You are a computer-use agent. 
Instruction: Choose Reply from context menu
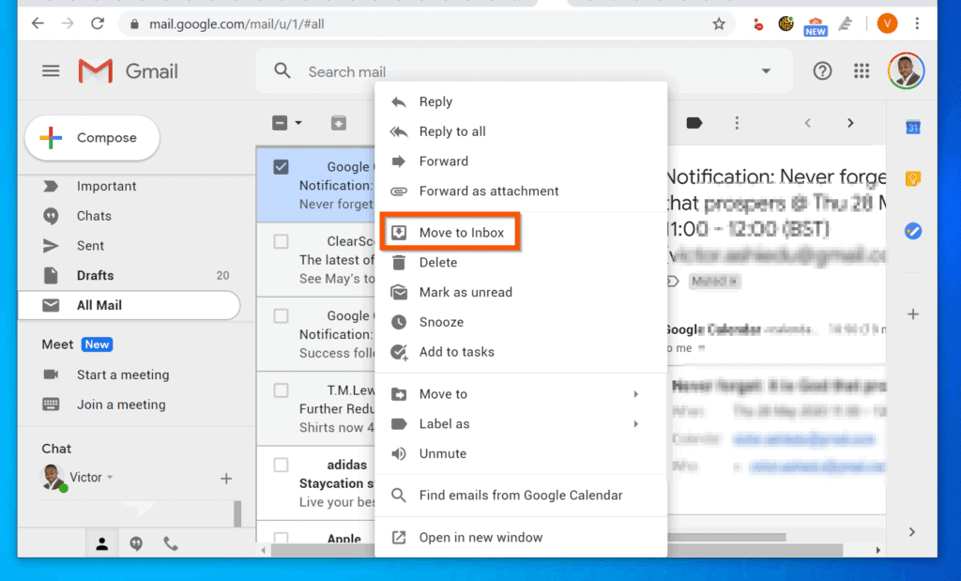[x=521, y=101]
